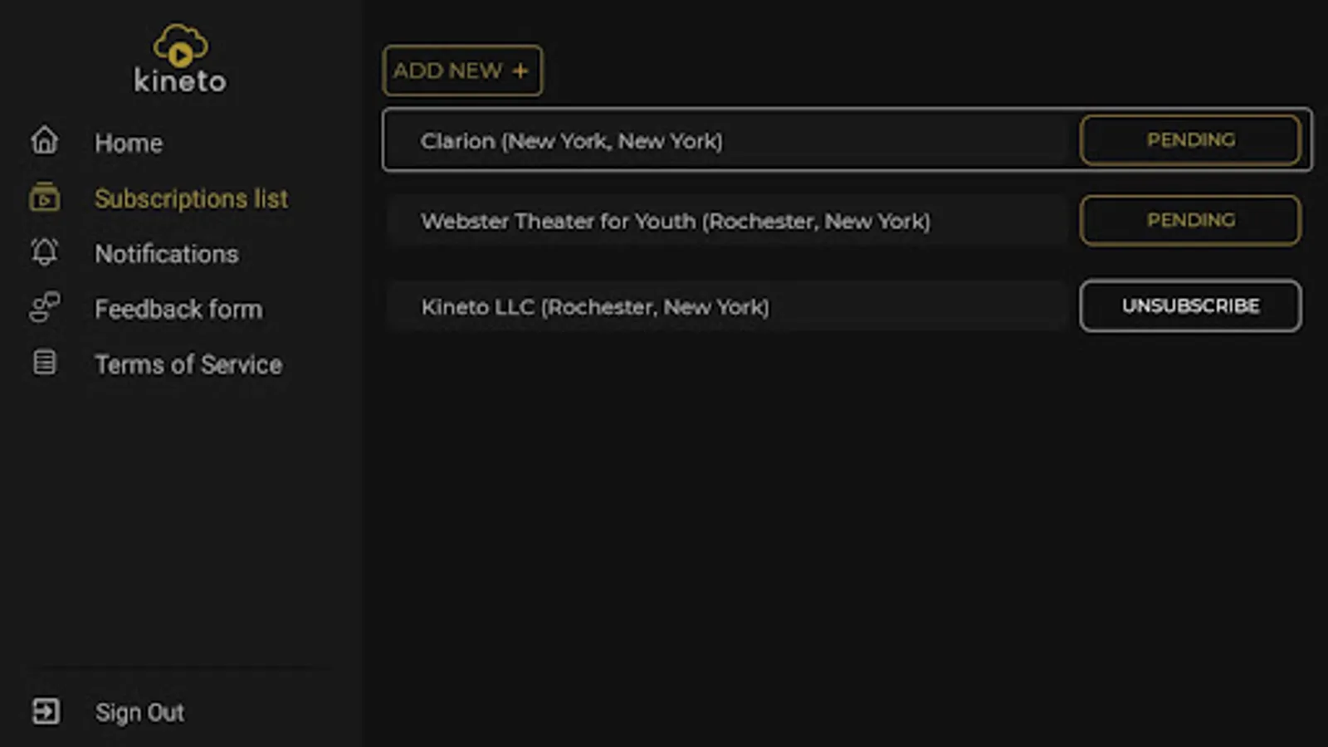This screenshot has height=747, width=1328.
Task: Click the ADD NEW button
Action: coord(461,71)
